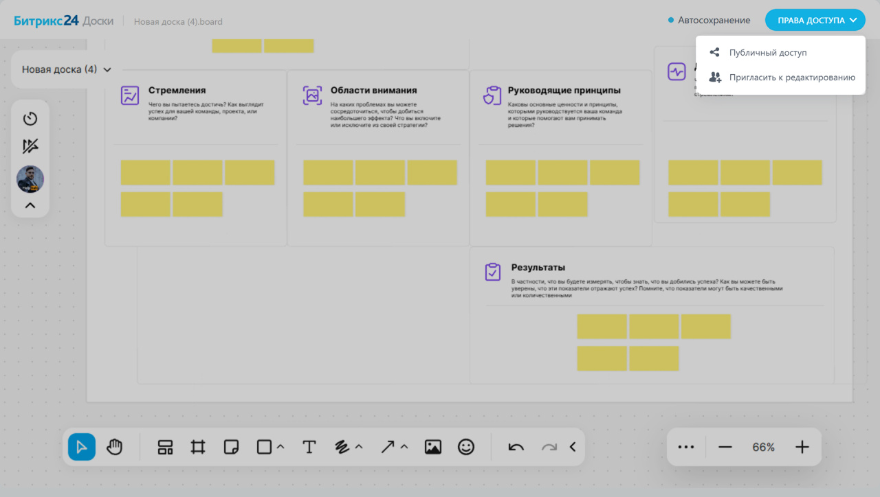
Task: Collapse the bottom toolbar with left chevron
Action: click(573, 447)
